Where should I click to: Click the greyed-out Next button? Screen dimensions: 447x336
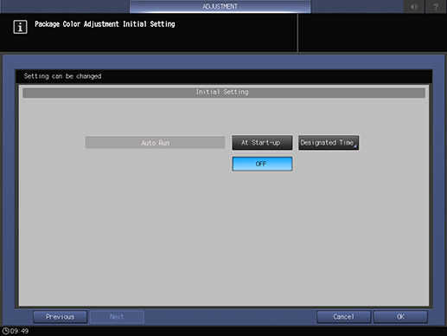pos(117,317)
